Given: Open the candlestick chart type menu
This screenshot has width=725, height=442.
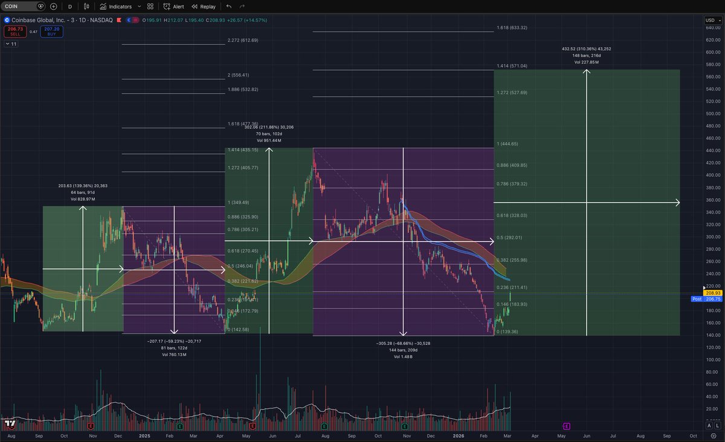Looking at the screenshot, I should point(87,6).
